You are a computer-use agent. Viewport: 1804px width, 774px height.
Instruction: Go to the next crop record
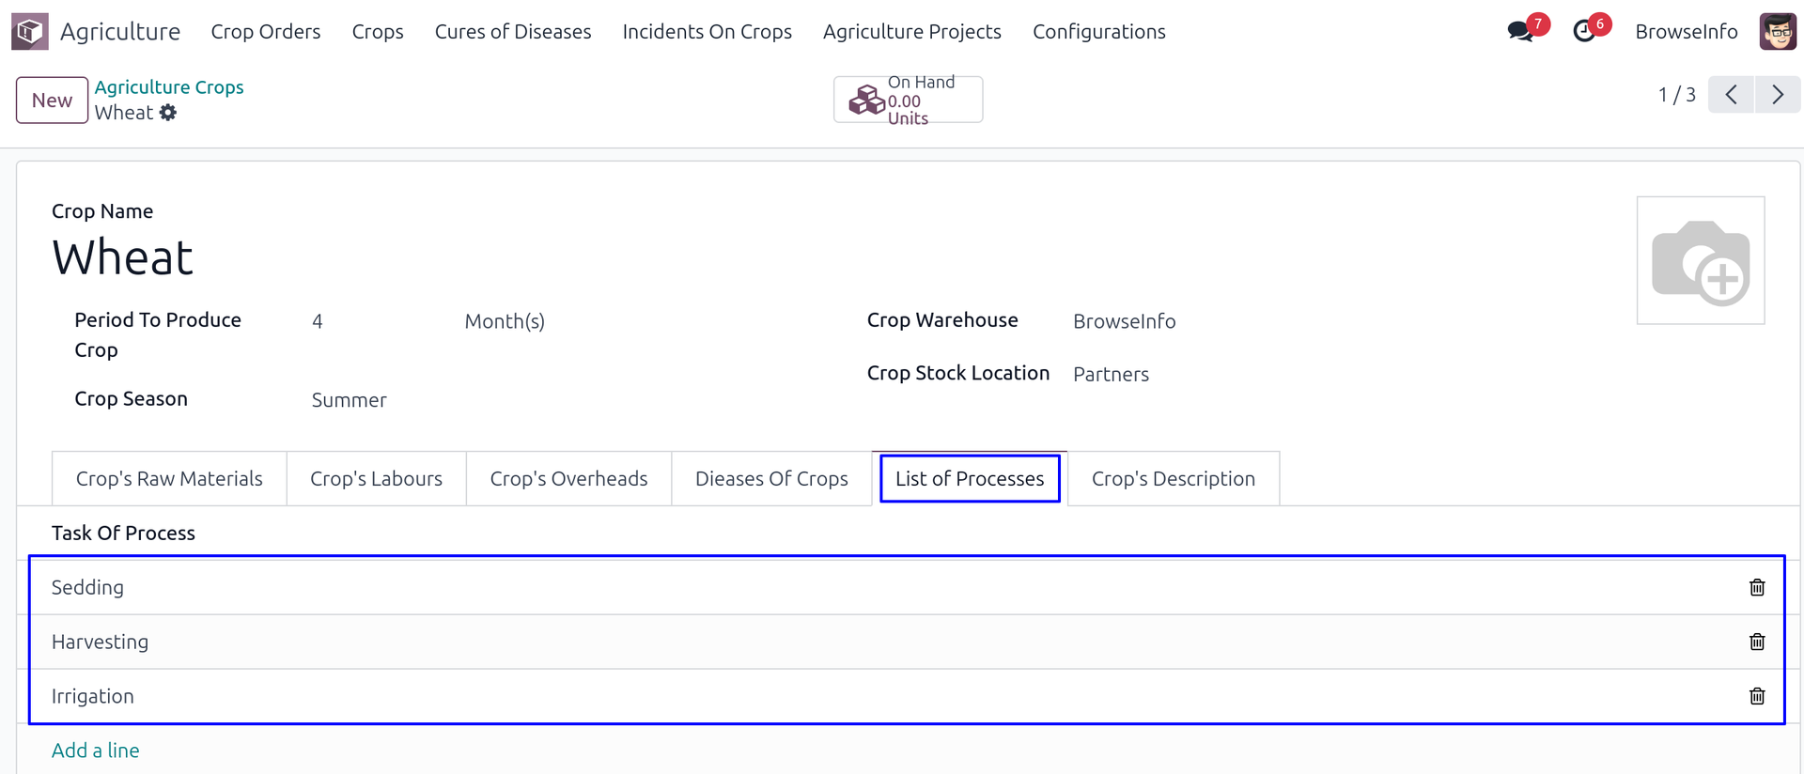point(1778,95)
